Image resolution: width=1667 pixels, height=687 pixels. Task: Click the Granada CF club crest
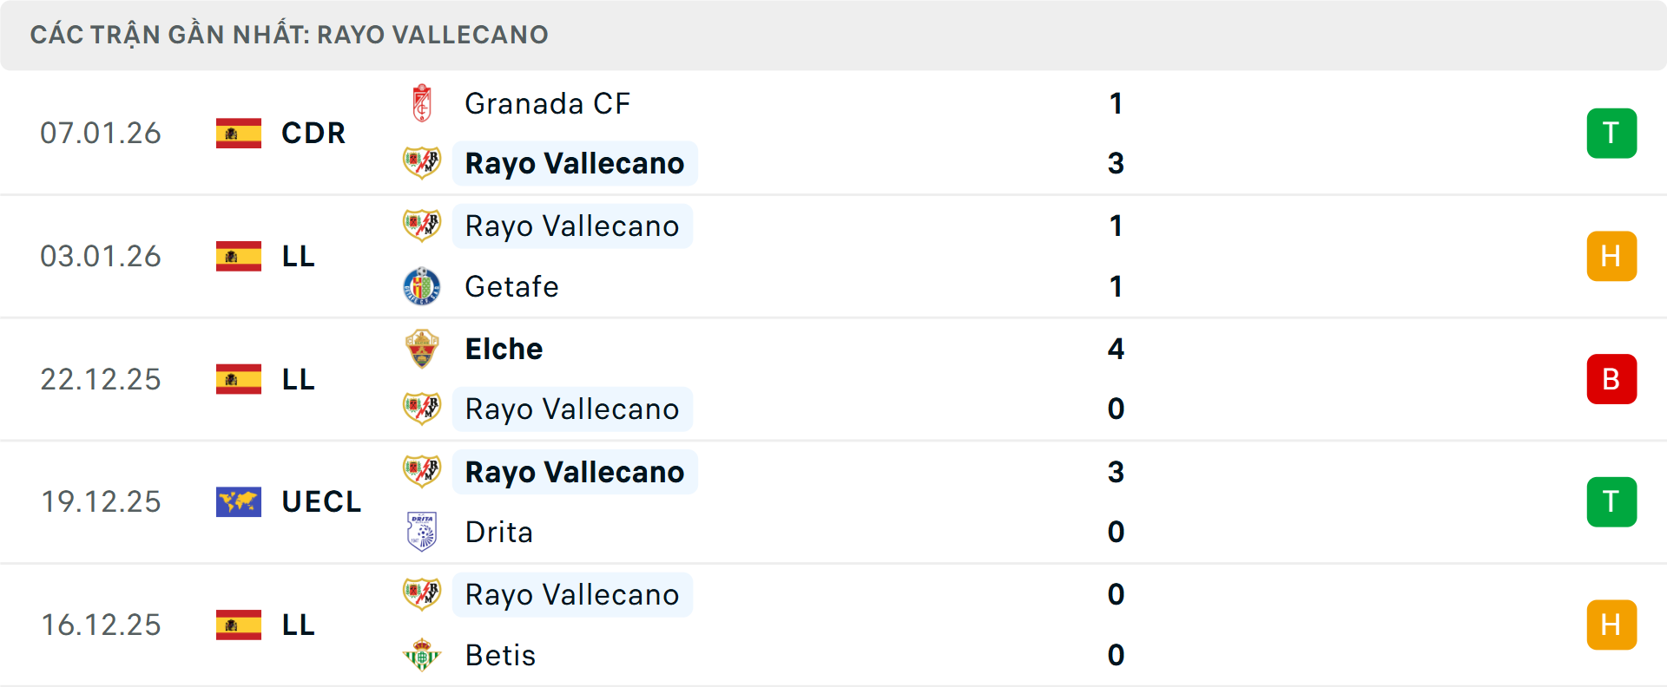pyautogui.click(x=422, y=102)
